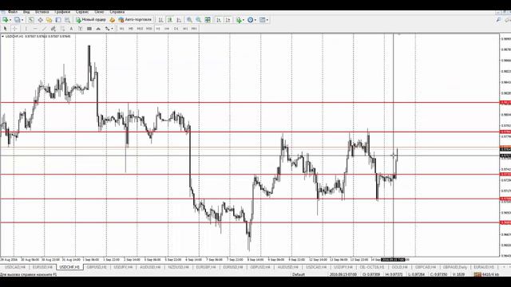Switch timeframe to M15
511x287 pixels.
(x=140, y=29)
